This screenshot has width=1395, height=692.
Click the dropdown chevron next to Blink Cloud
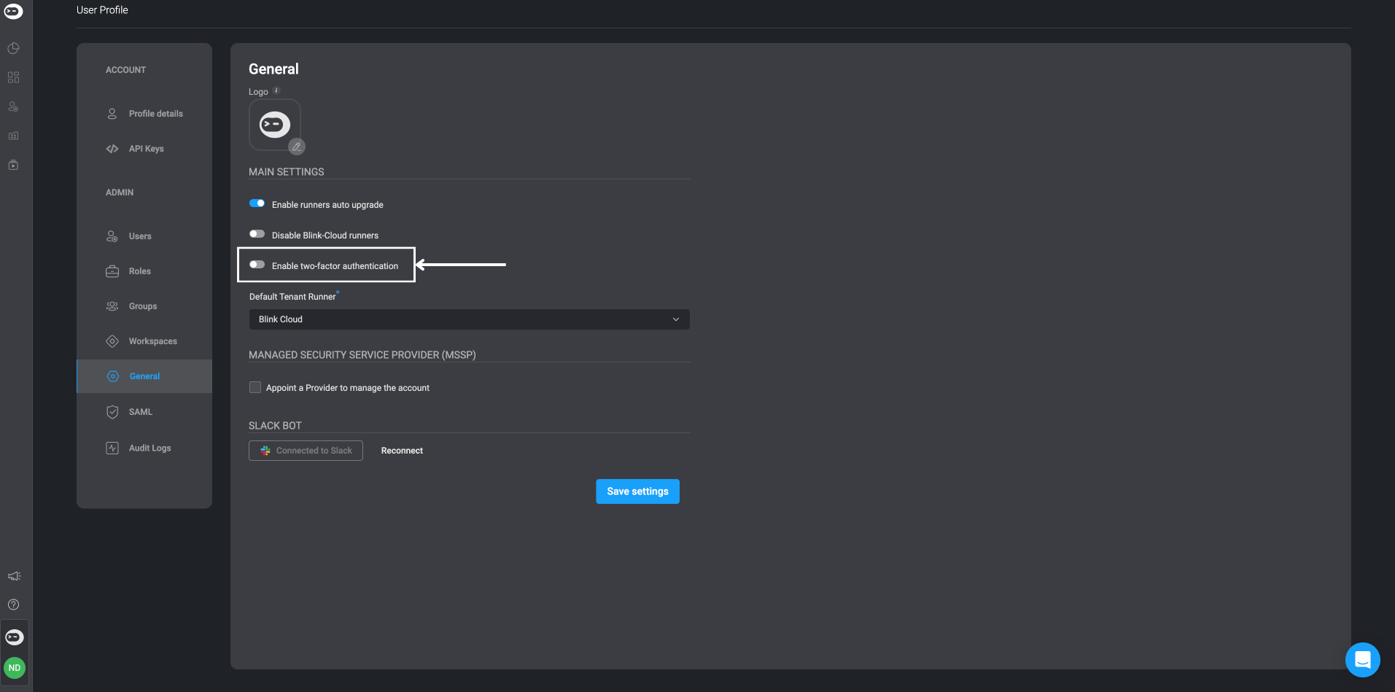676,319
